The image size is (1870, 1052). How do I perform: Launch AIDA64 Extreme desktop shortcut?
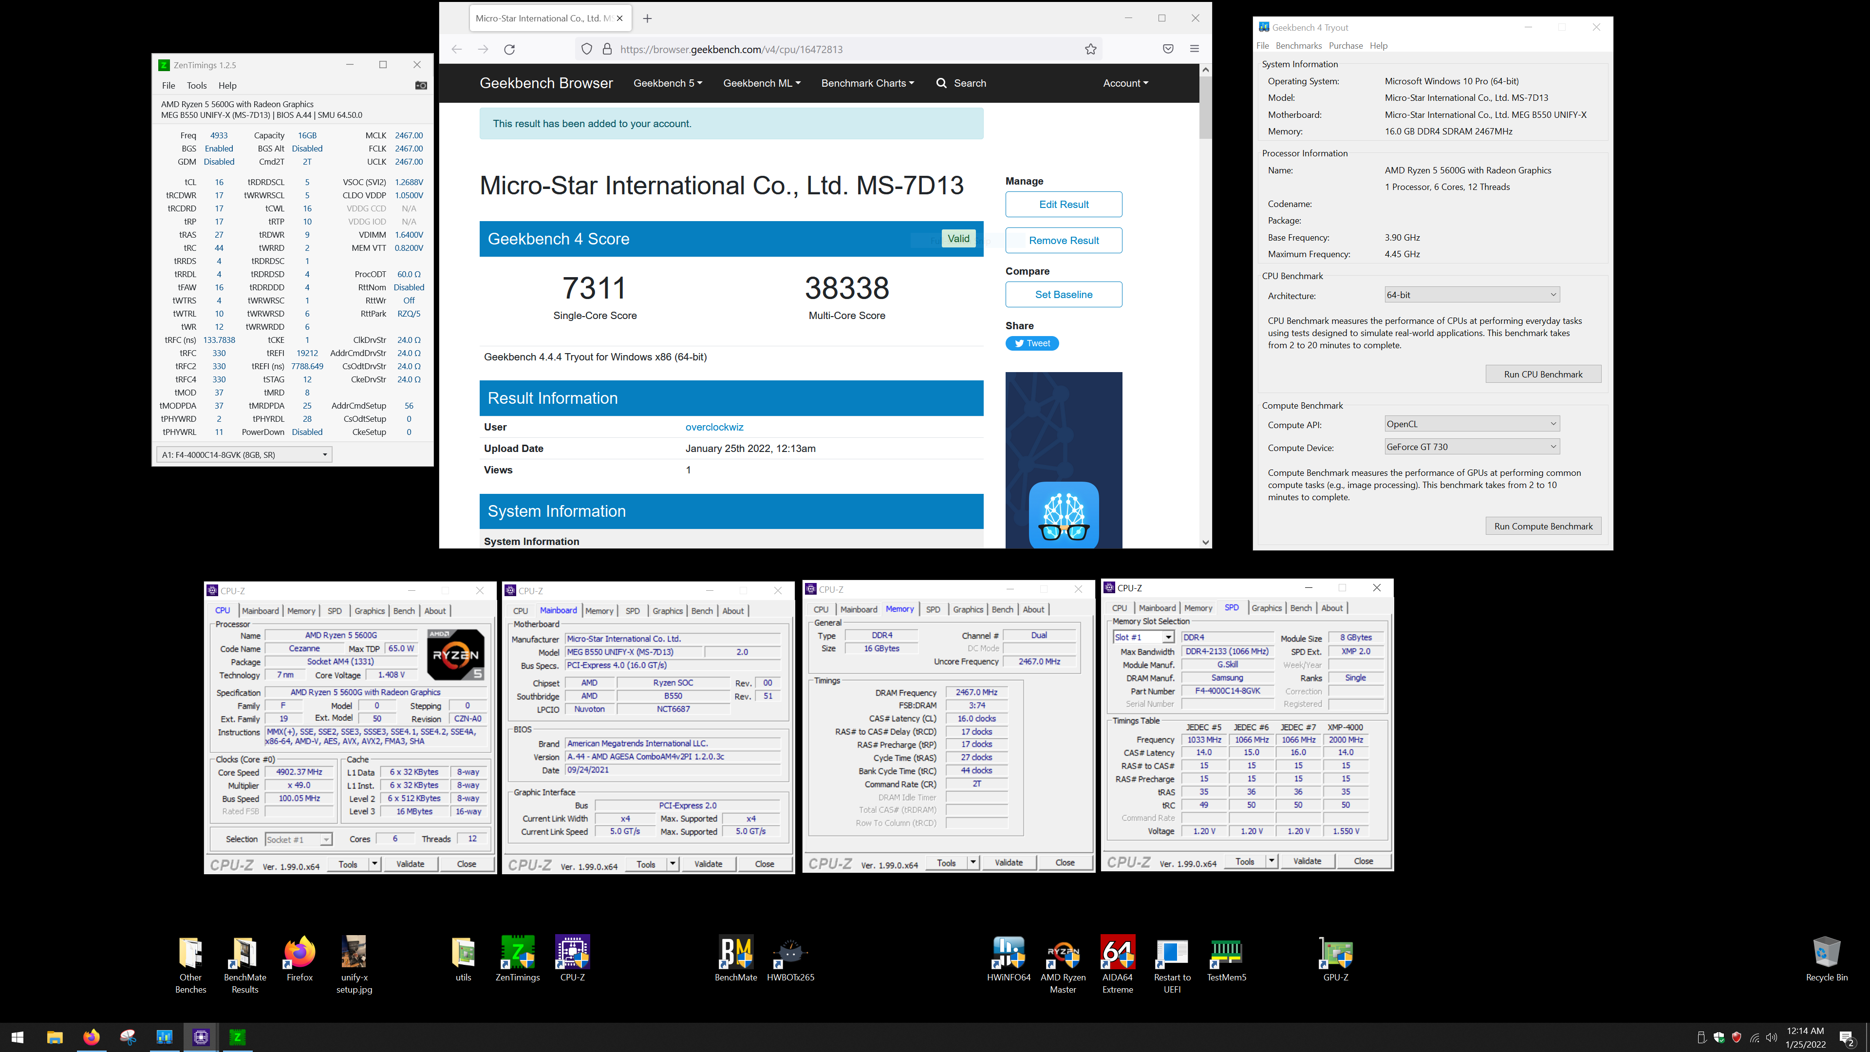(x=1118, y=964)
